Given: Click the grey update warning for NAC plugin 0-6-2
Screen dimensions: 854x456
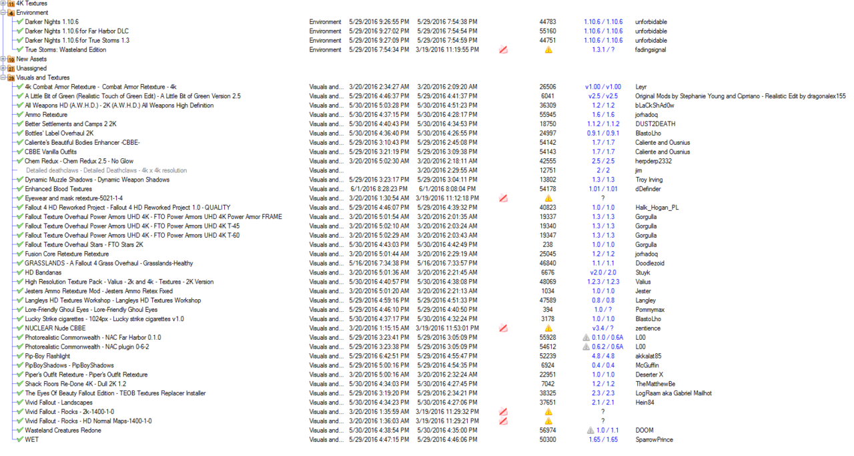Looking at the screenshot, I should click(586, 347).
